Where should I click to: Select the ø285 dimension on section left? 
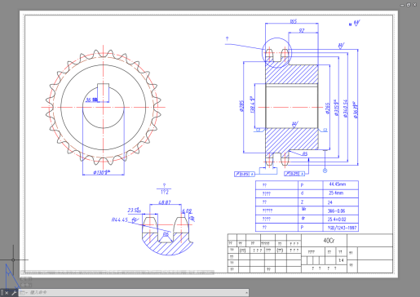click(242, 106)
